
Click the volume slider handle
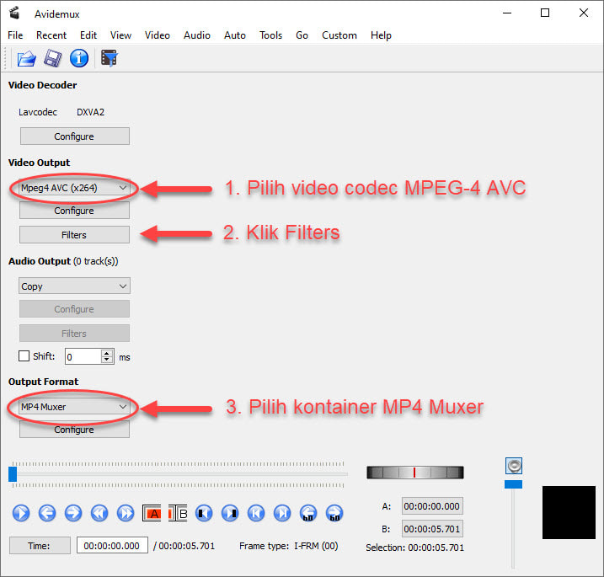coord(514,484)
